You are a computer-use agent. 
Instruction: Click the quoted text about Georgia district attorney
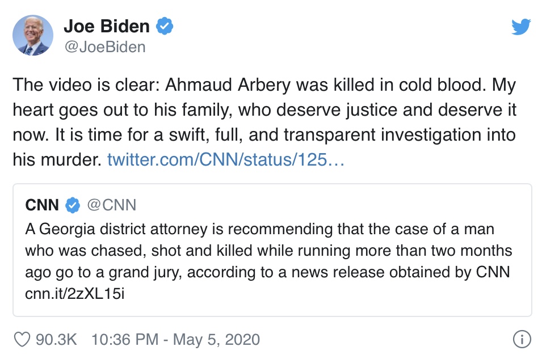[x=268, y=261]
